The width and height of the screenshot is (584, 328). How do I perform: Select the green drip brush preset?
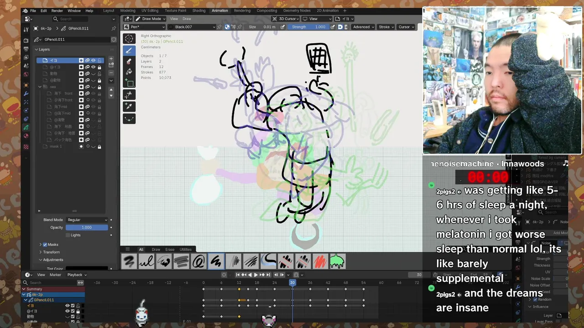tap(337, 261)
